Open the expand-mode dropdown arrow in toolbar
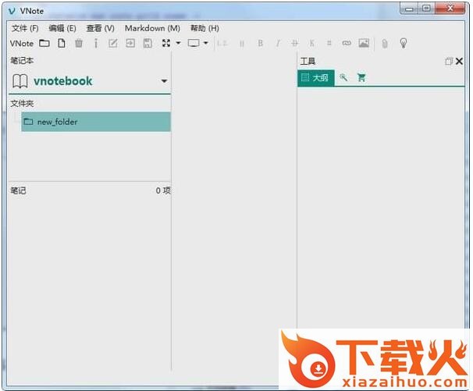Viewport: 473px width, 391px height. click(178, 44)
